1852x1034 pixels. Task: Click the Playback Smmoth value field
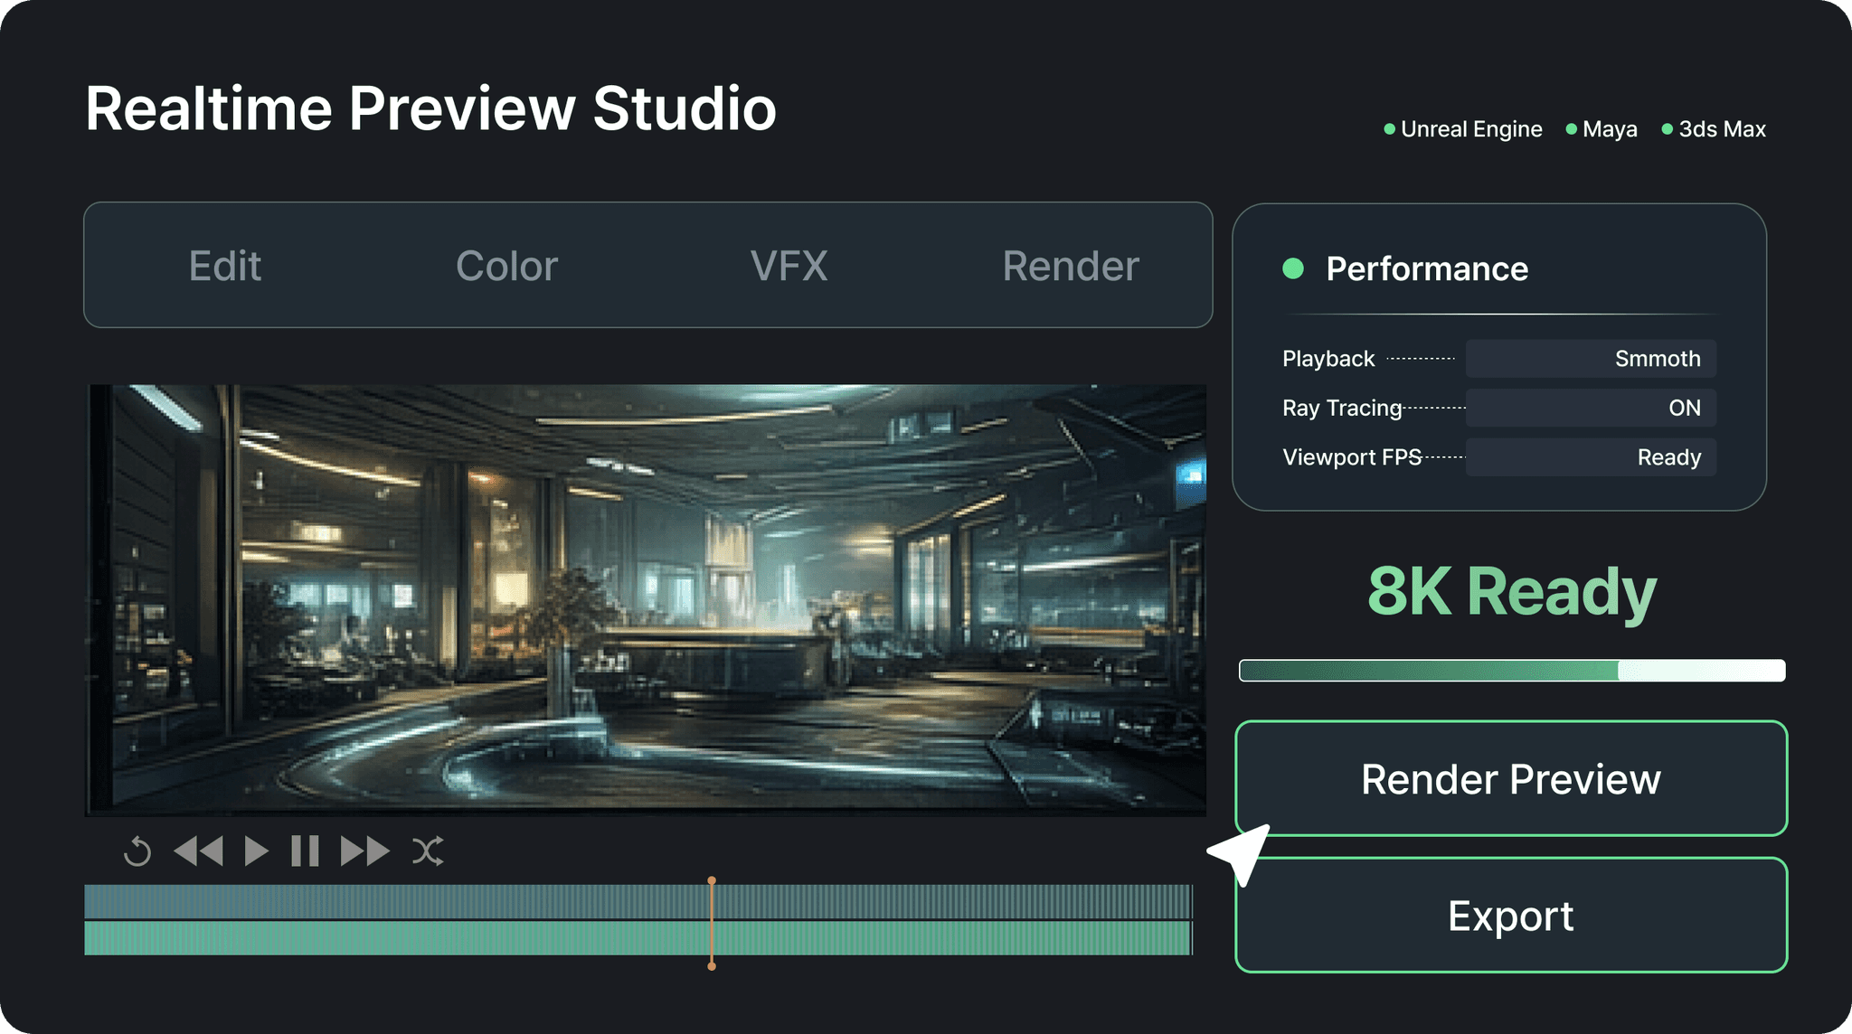(1591, 359)
